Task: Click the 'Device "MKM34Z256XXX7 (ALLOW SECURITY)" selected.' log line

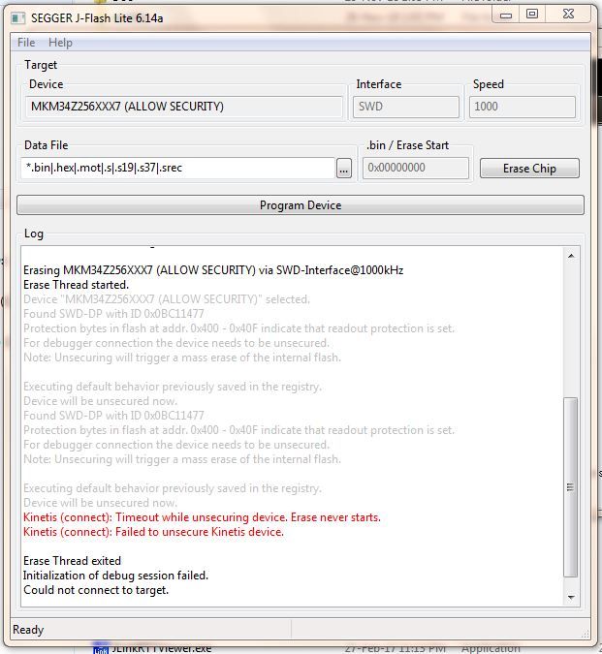Action: pos(167,299)
